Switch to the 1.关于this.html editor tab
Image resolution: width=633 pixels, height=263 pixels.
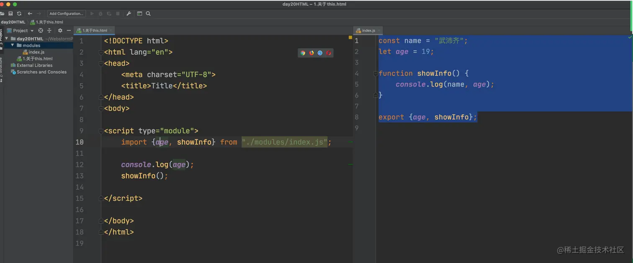95,31
